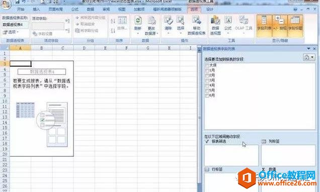Open the field list layout dropdown button
Viewport: 320px width, 192px height.
[x=309, y=57]
